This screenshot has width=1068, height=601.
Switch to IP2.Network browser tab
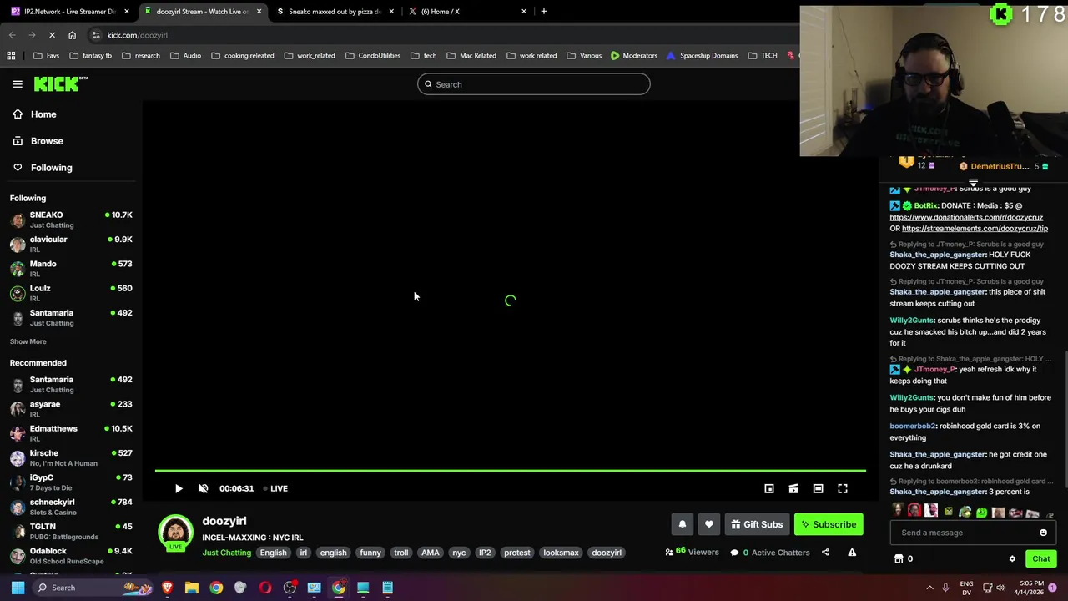coord(70,11)
